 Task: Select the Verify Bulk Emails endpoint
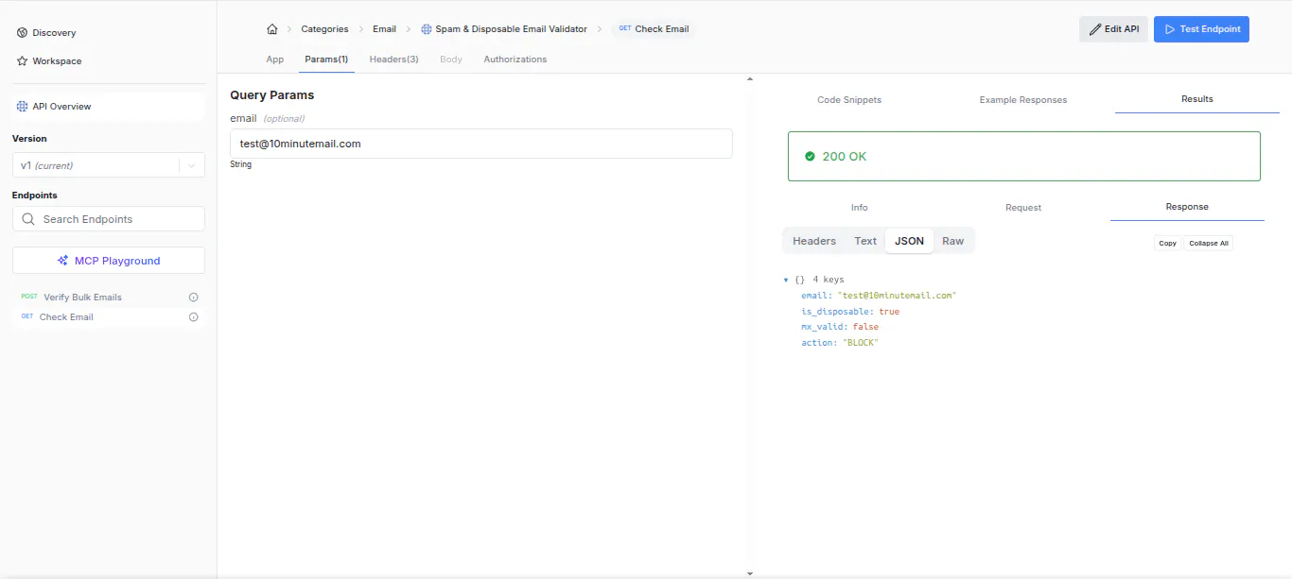coord(82,298)
